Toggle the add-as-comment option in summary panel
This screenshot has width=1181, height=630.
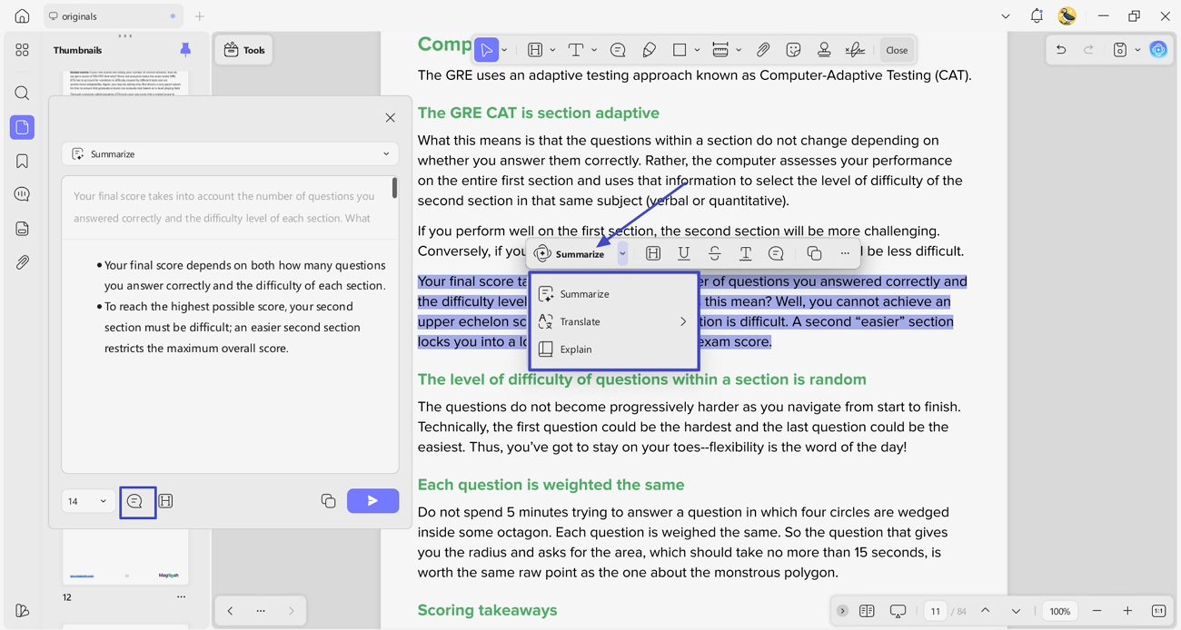[x=134, y=501]
